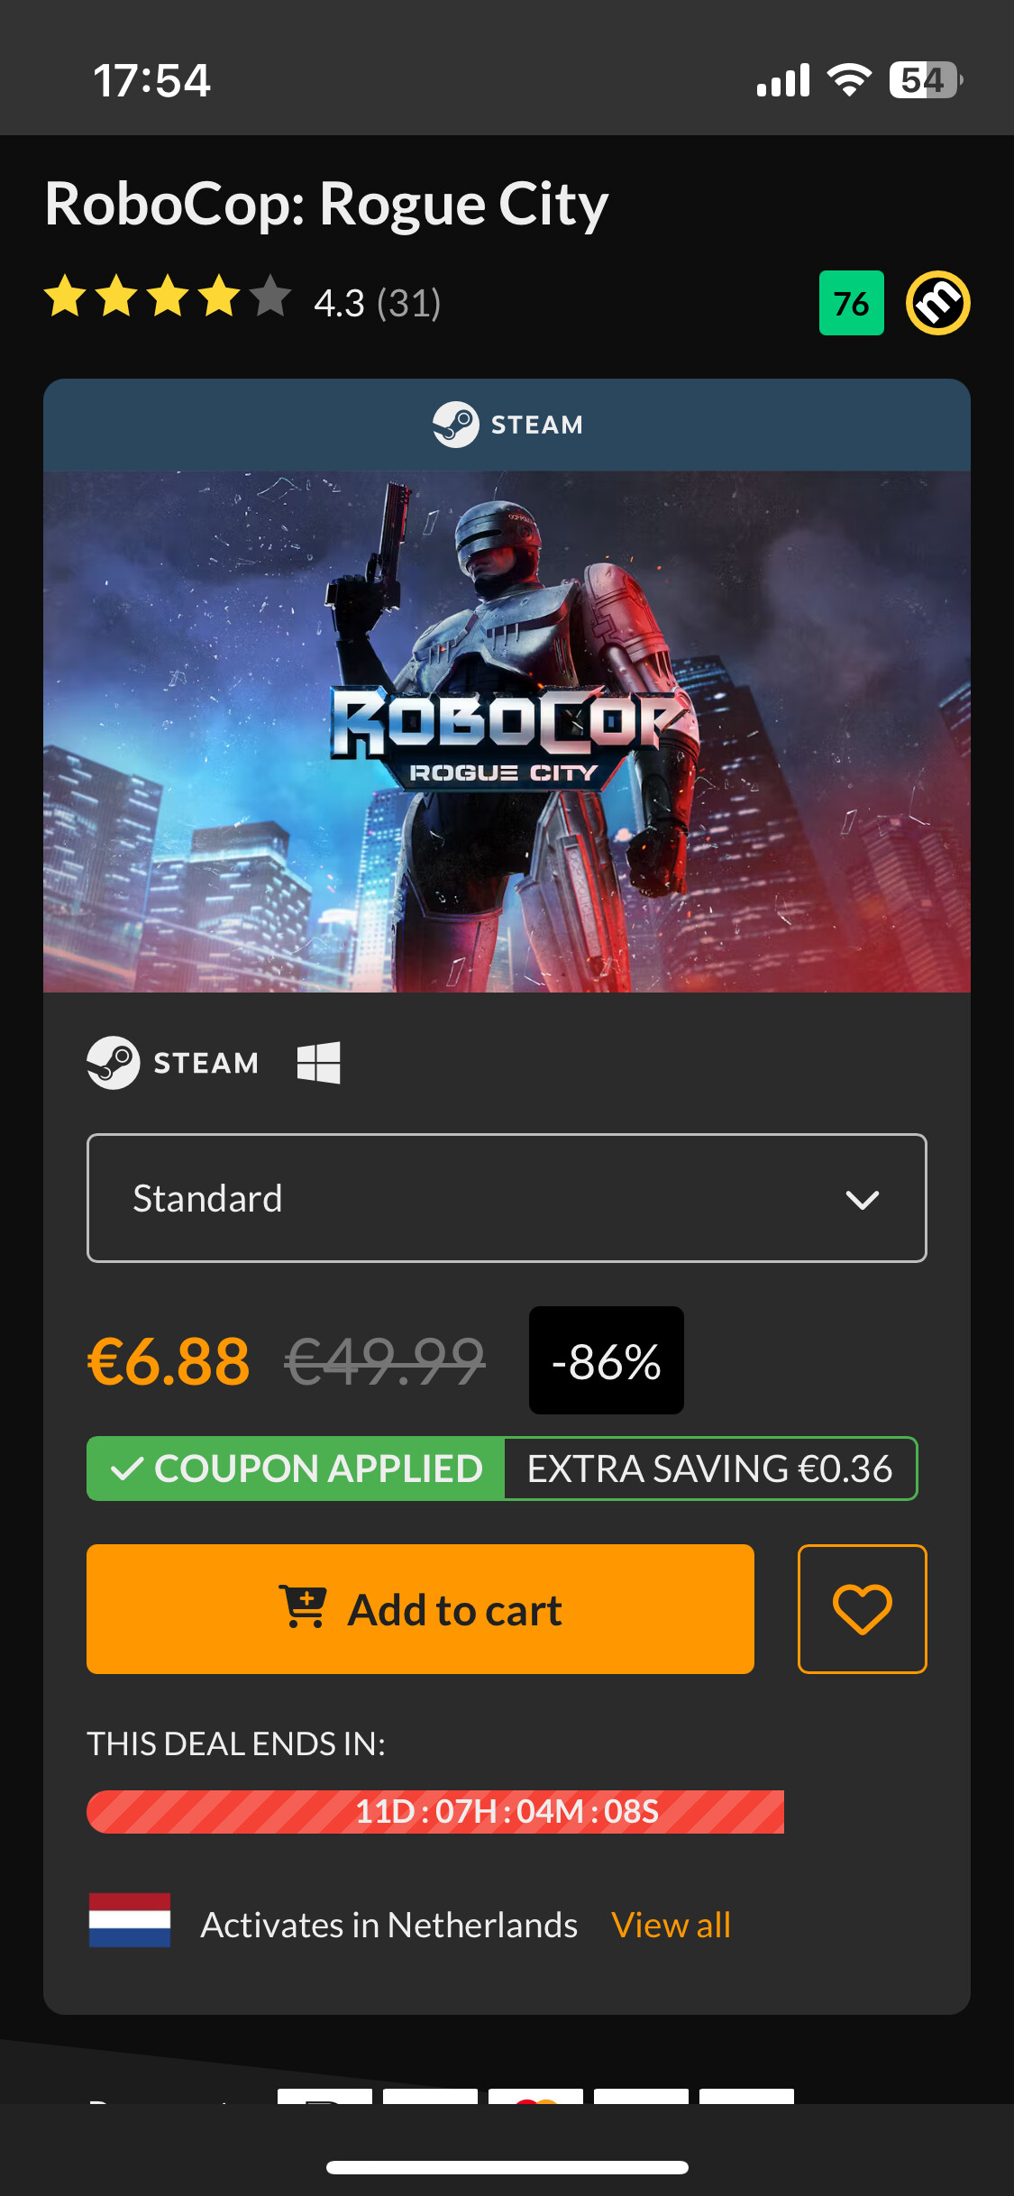
Task: Open the Standard edition dropdown
Action: point(507,1198)
